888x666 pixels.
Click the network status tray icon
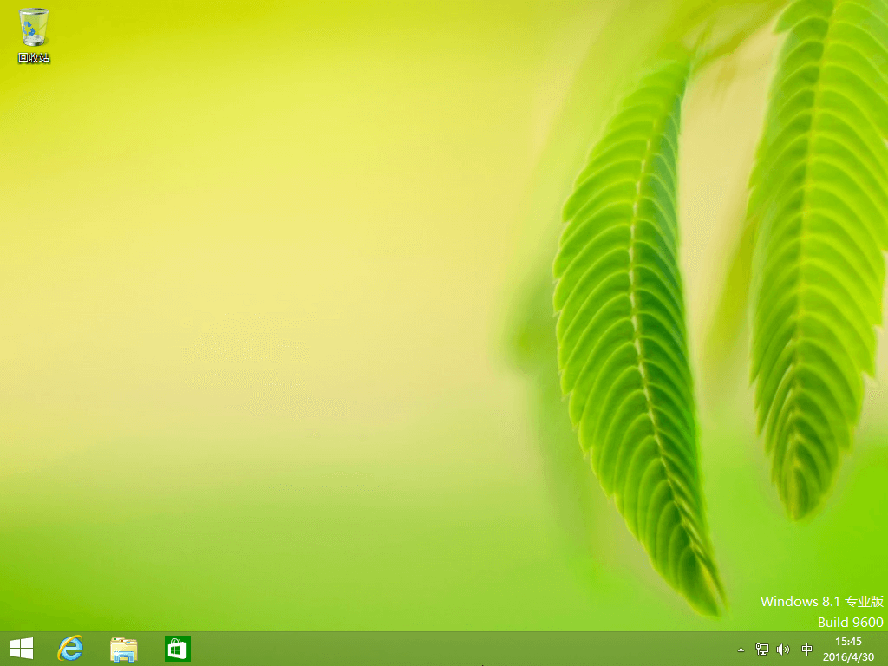pos(762,649)
